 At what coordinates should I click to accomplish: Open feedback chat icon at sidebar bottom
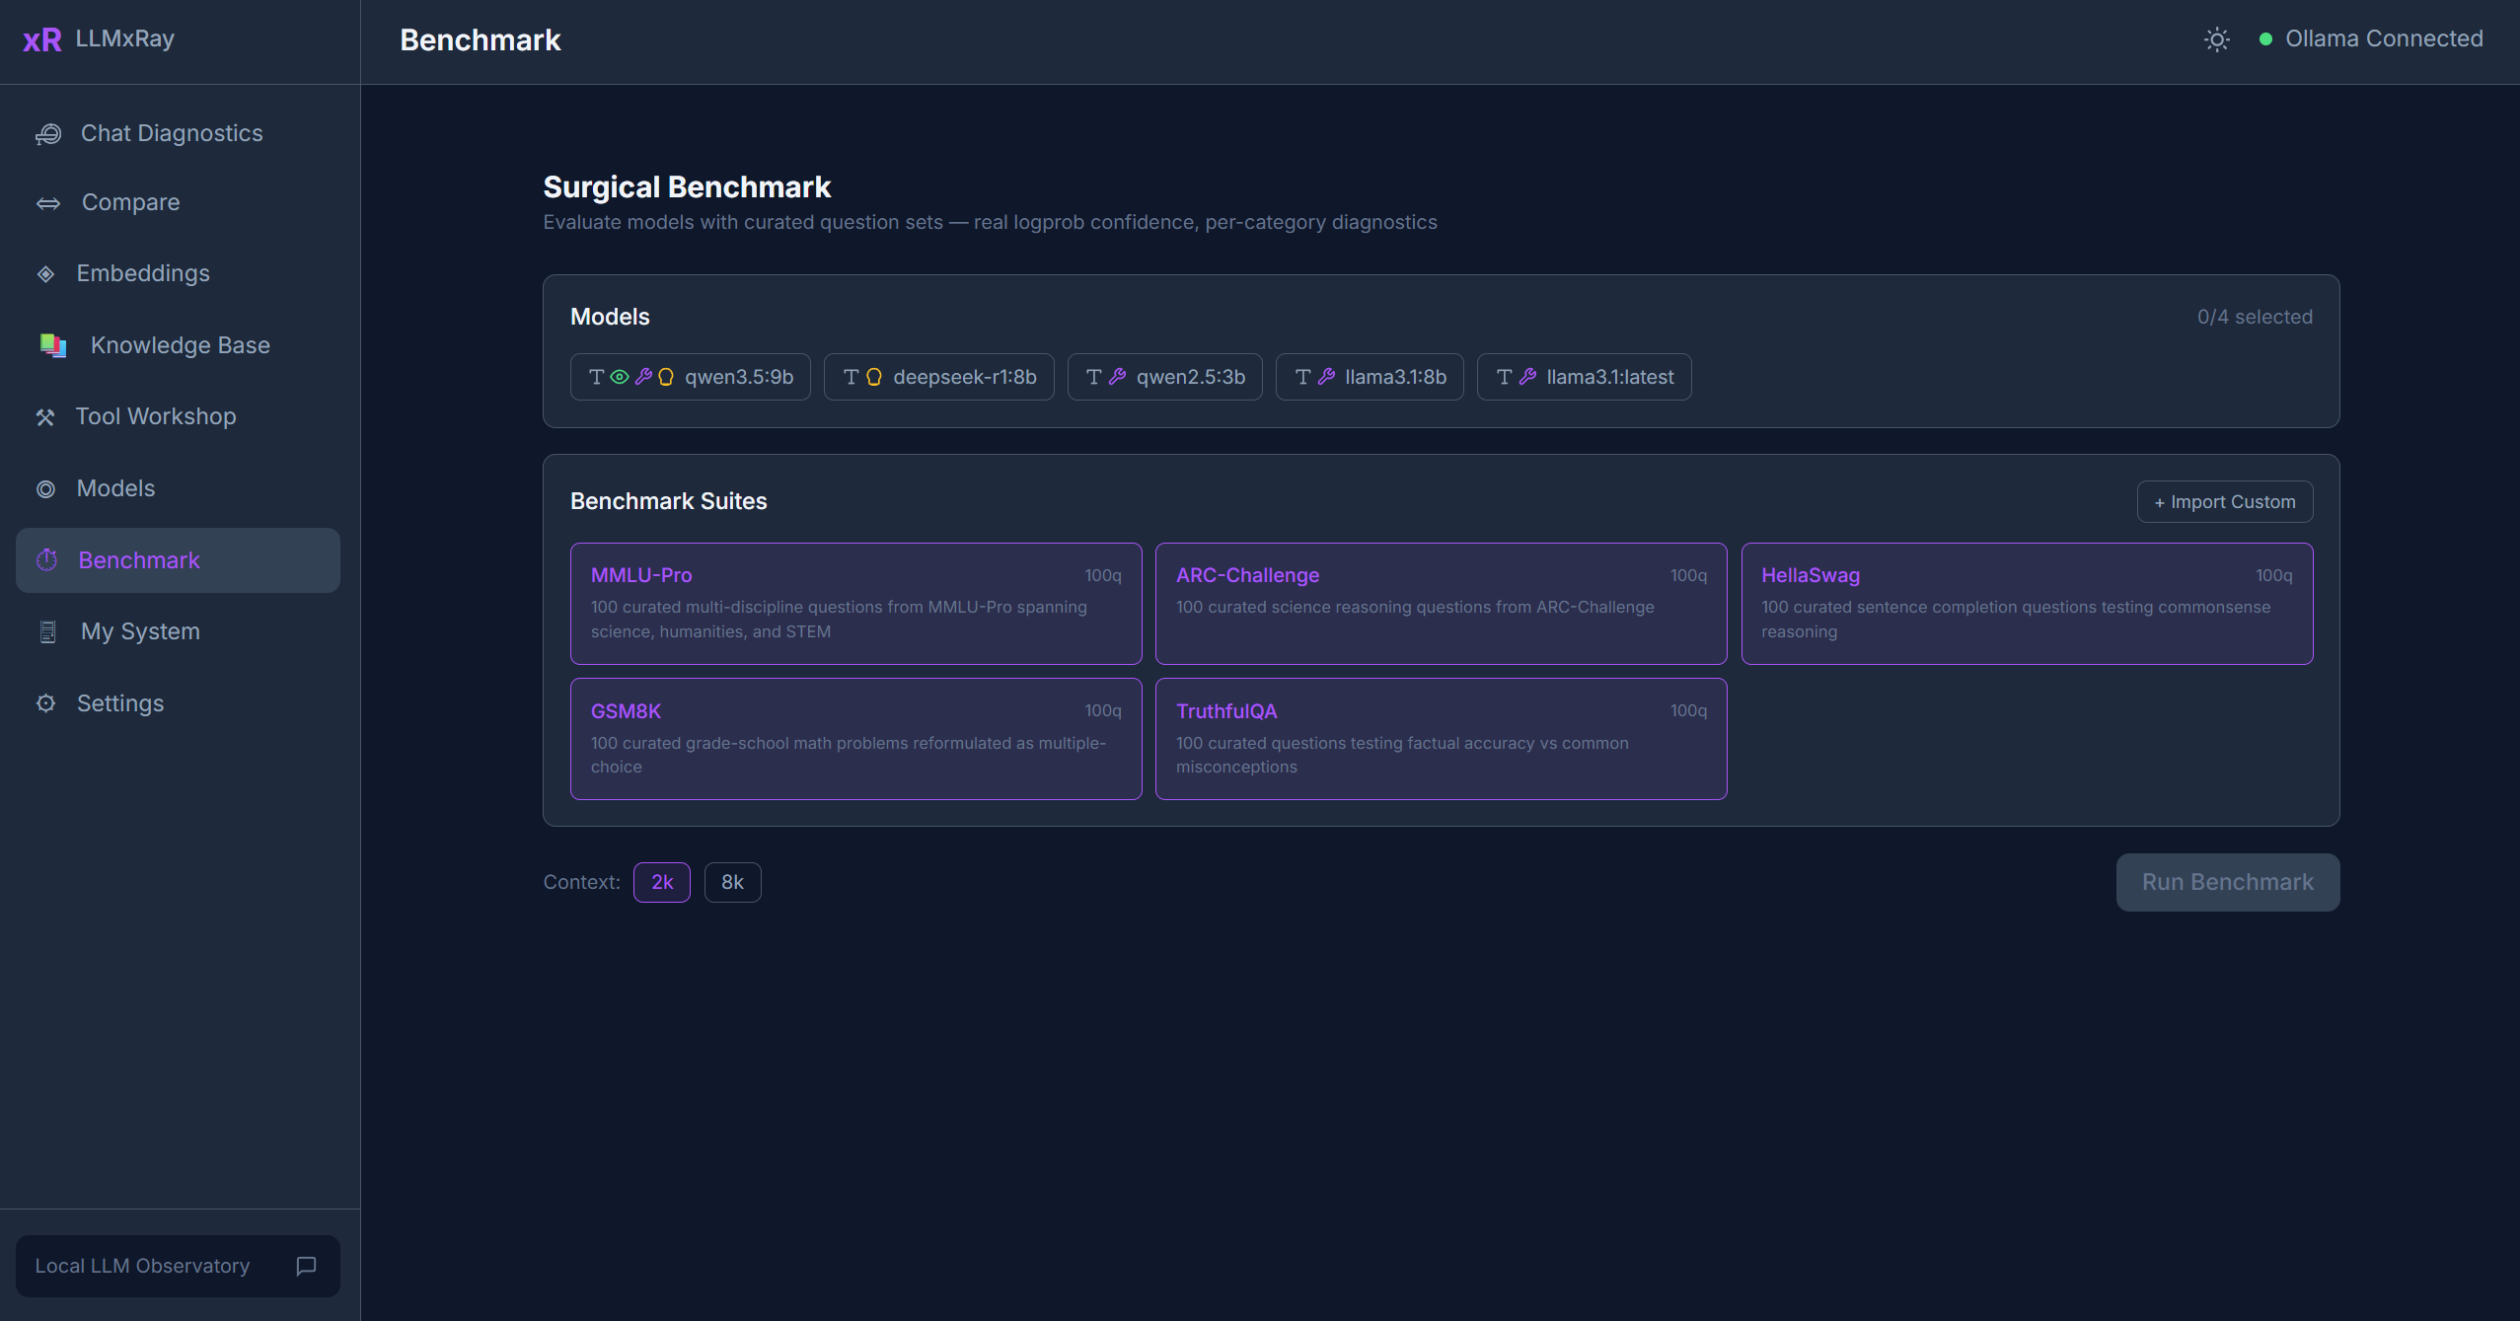pyautogui.click(x=306, y=1266)
